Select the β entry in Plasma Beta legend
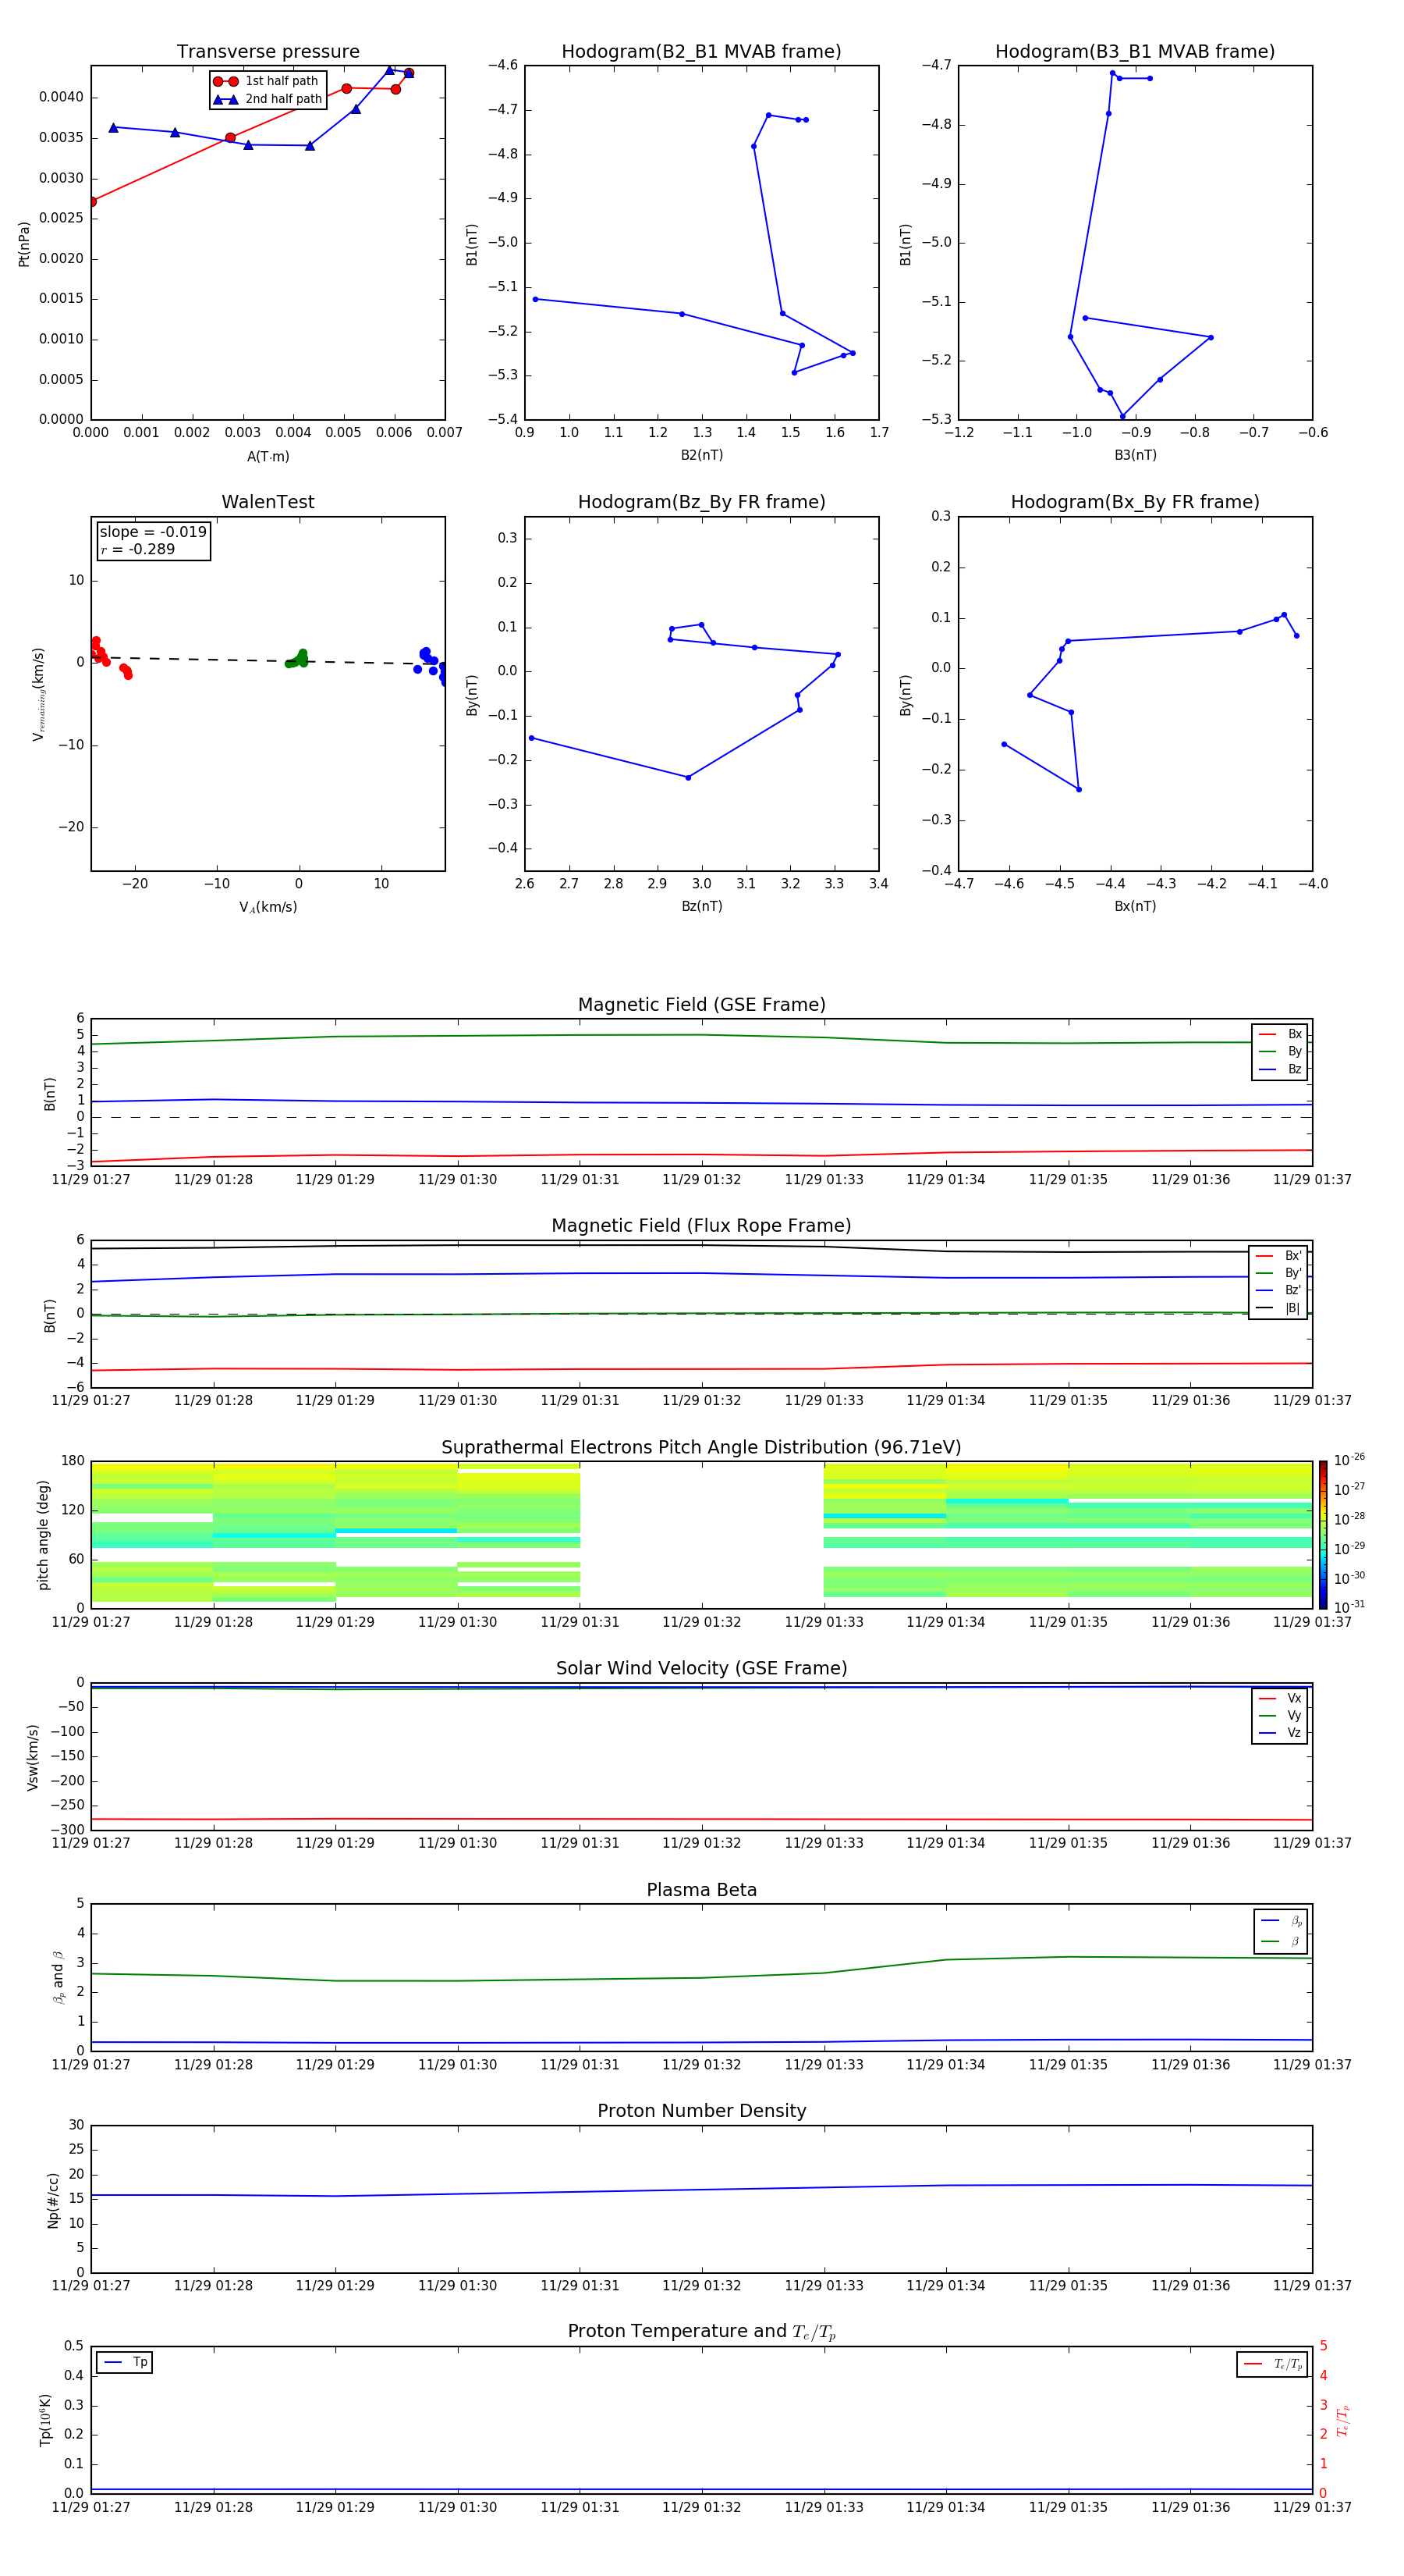This screenshot has width=1404, height=2576. 1281,1941
